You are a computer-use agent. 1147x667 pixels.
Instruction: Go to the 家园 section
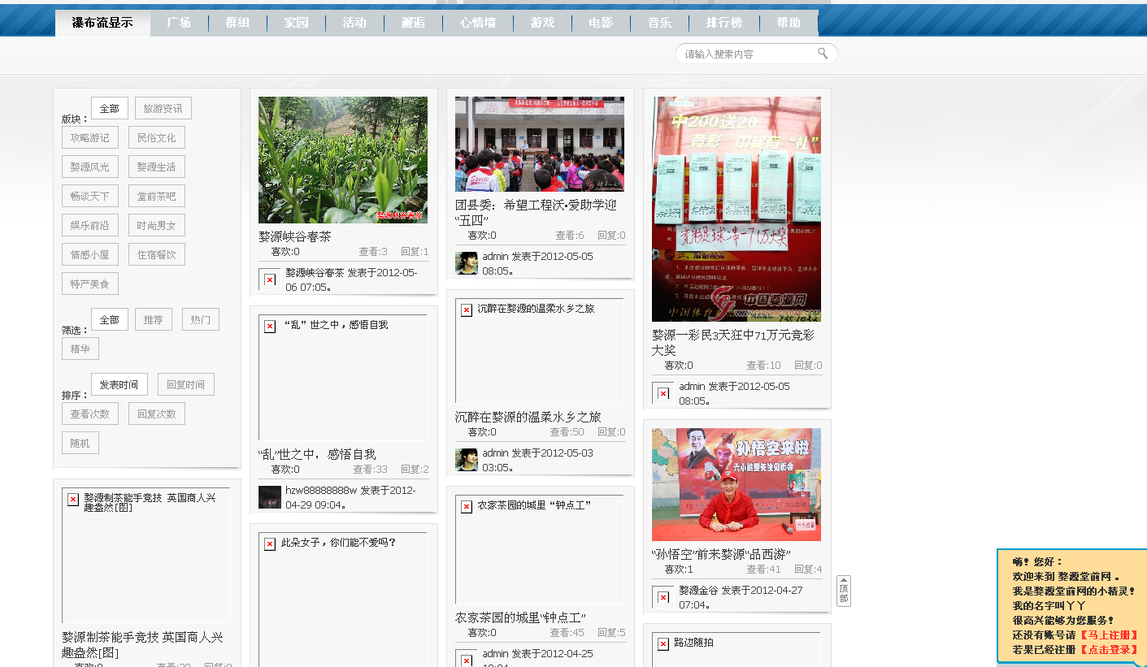296,23
